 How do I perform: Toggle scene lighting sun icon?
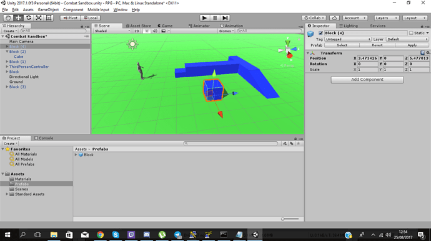147,31
